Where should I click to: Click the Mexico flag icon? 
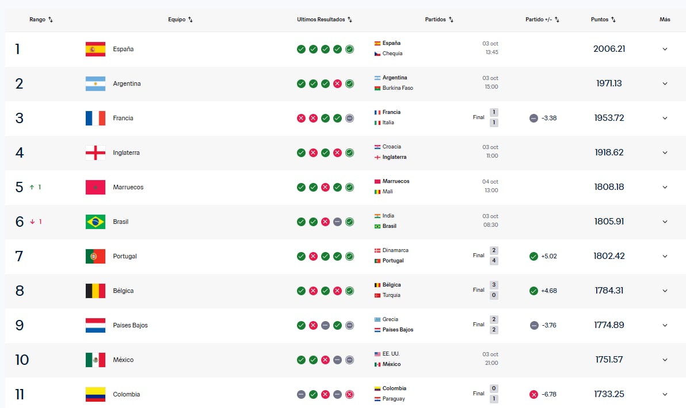(96, 360)
